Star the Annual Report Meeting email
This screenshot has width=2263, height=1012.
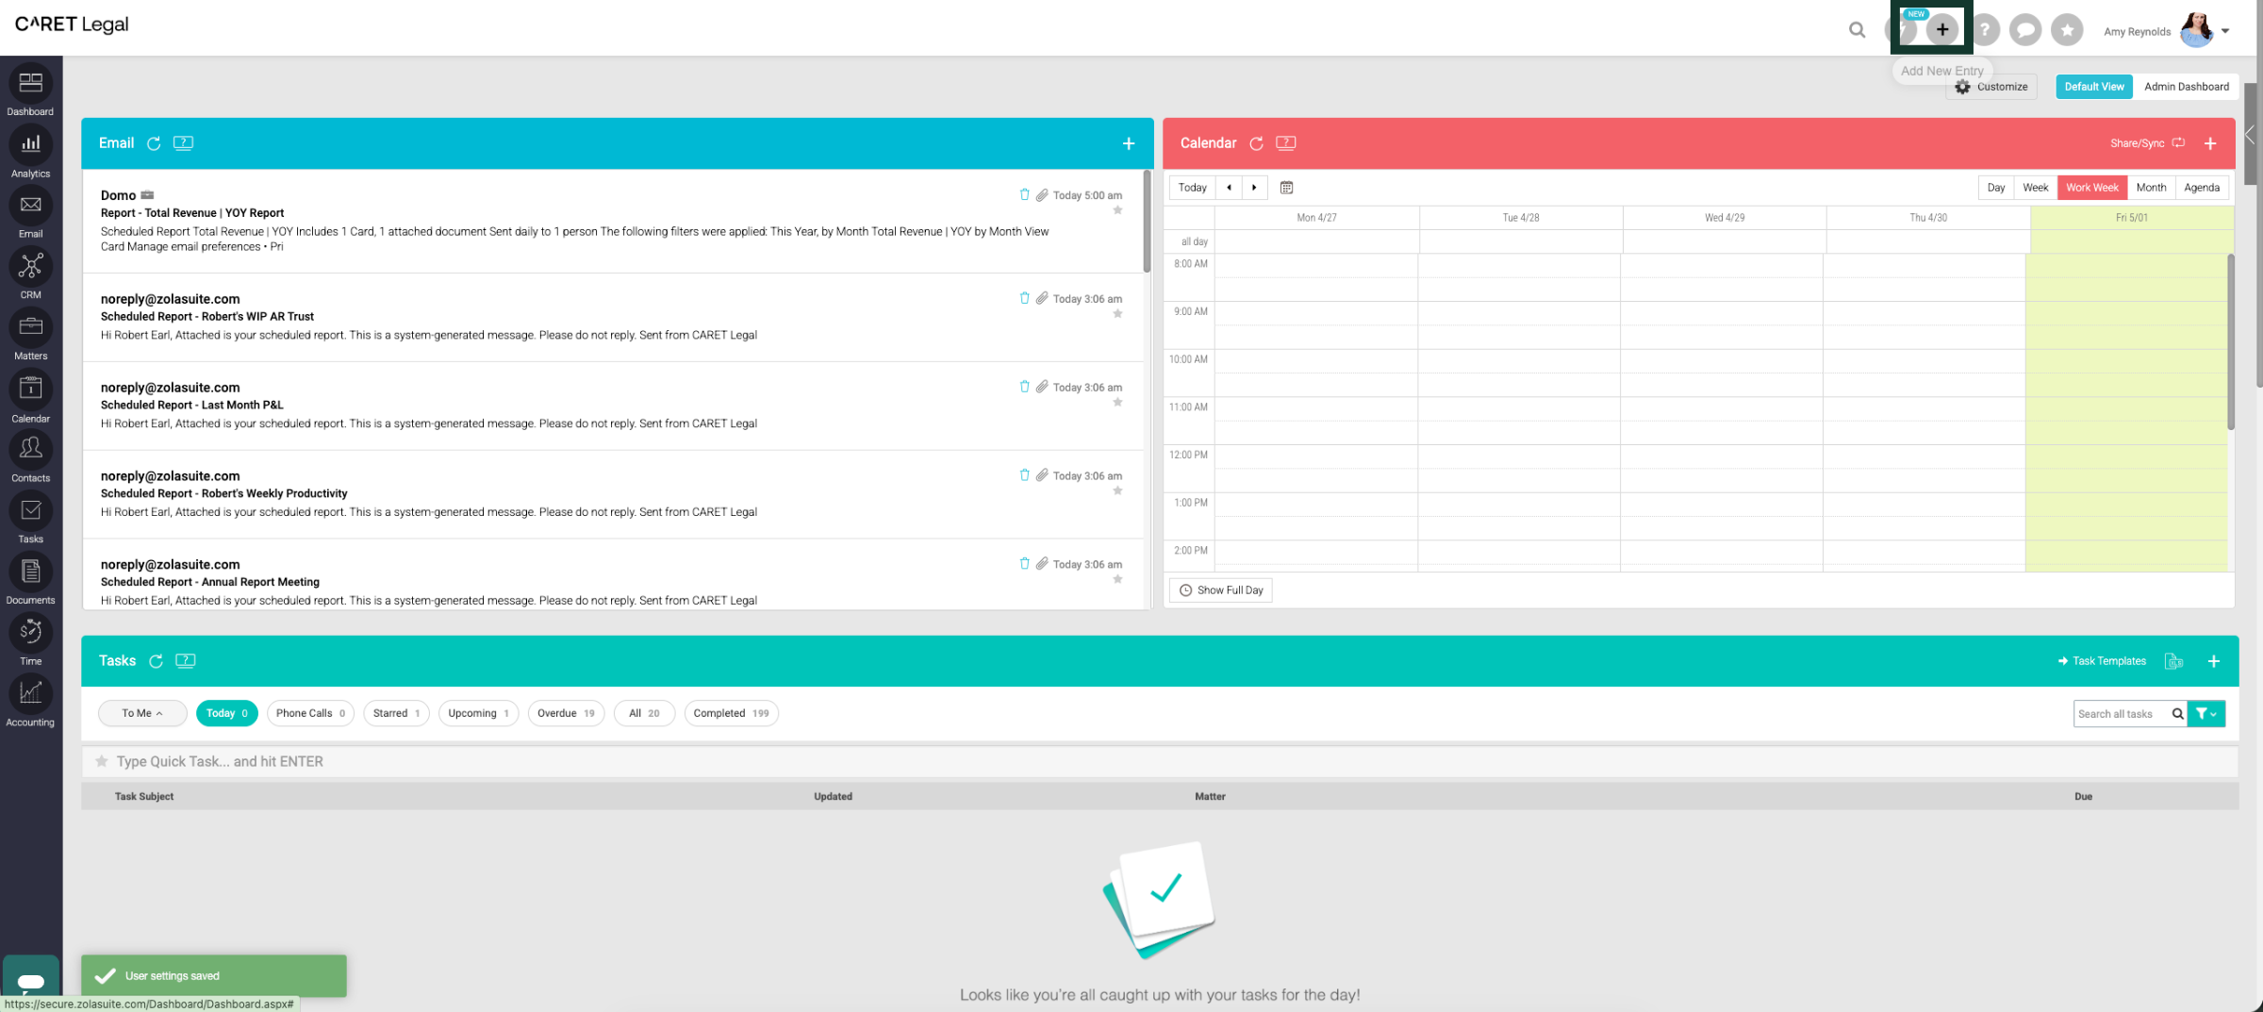pyautogui.click(x=1117, y=580)
